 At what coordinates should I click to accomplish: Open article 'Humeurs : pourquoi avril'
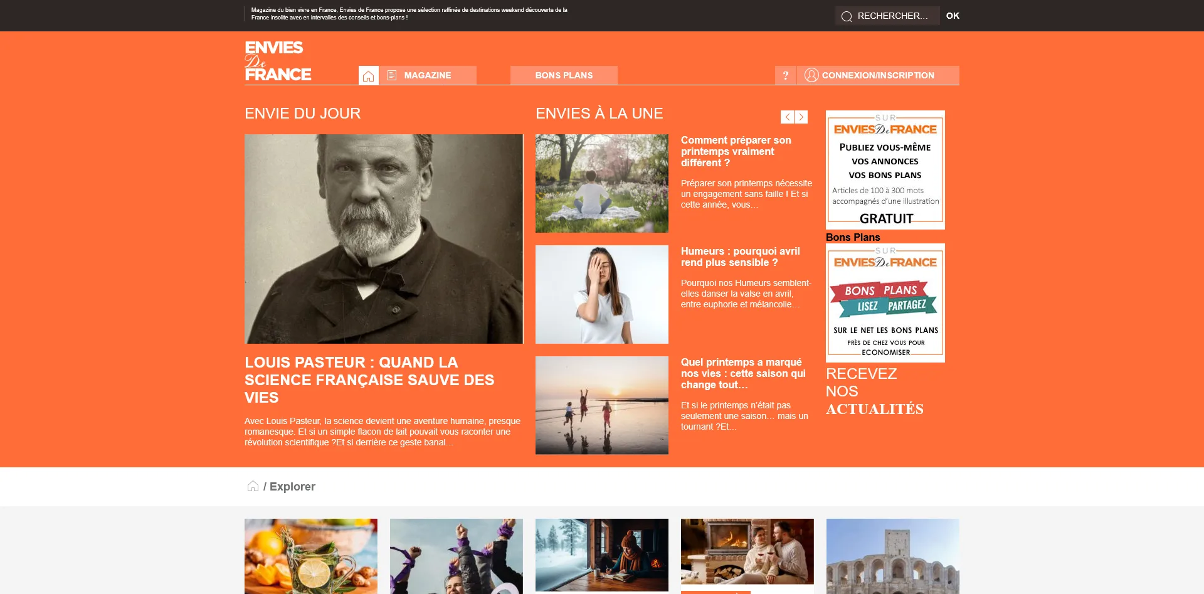741,257
